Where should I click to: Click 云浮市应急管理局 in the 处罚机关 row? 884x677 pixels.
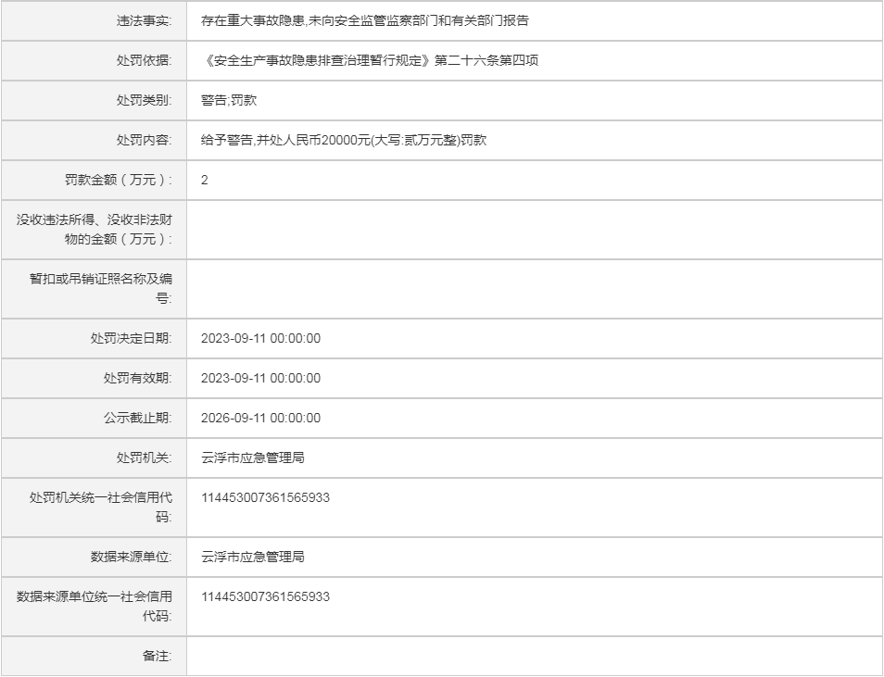click(252, 458)
